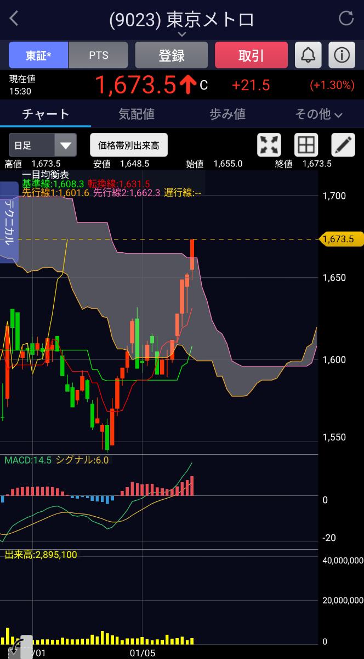This screenshot has height=659, width=364.
Task: Switch to the 気配値 tab
Action: click(136, 114)
